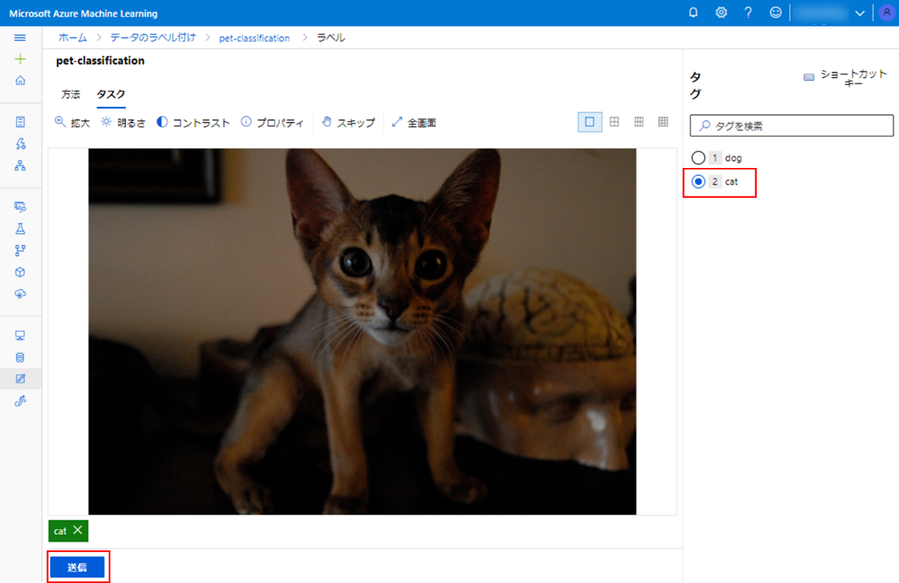899x583 pixels.
Task: Open help question mark icon
Action: (748, 13)
